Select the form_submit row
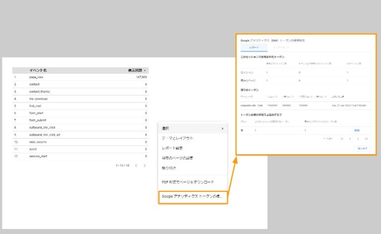The image size is (381, 234). coord(80,120)
